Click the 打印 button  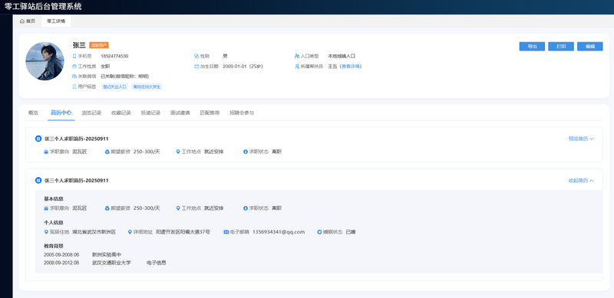[x=561, y=46]
